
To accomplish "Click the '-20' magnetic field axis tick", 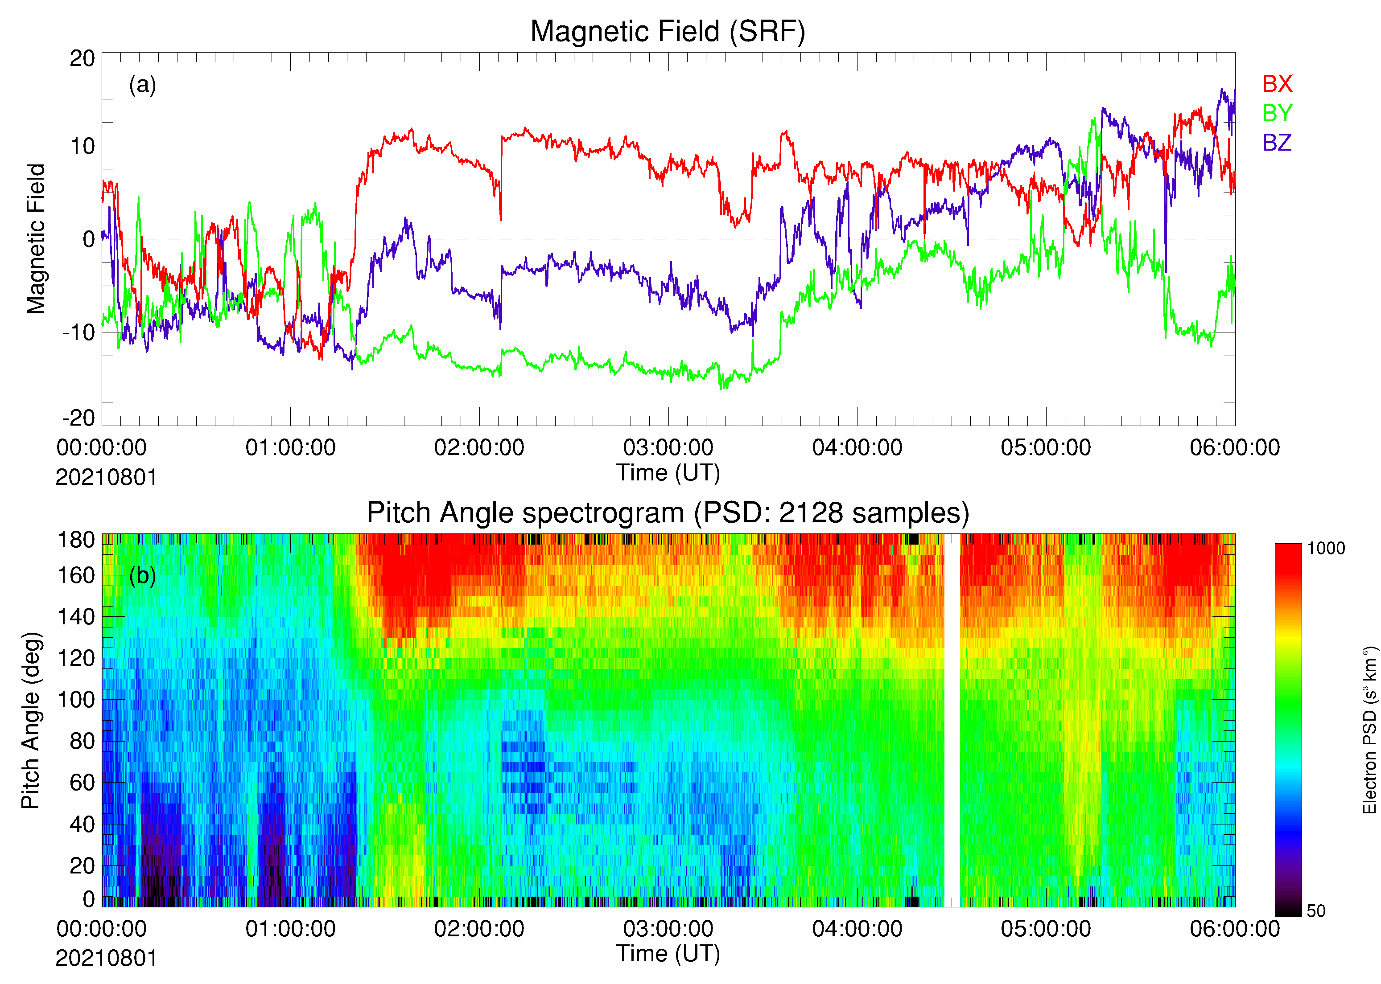I will [79, 418].
